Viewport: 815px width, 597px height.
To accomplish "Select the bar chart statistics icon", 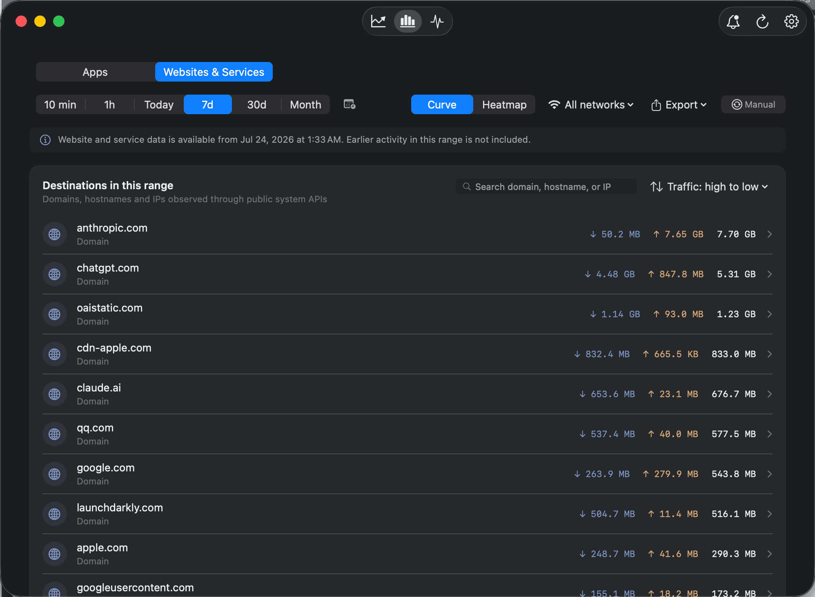I will [407, 21].
